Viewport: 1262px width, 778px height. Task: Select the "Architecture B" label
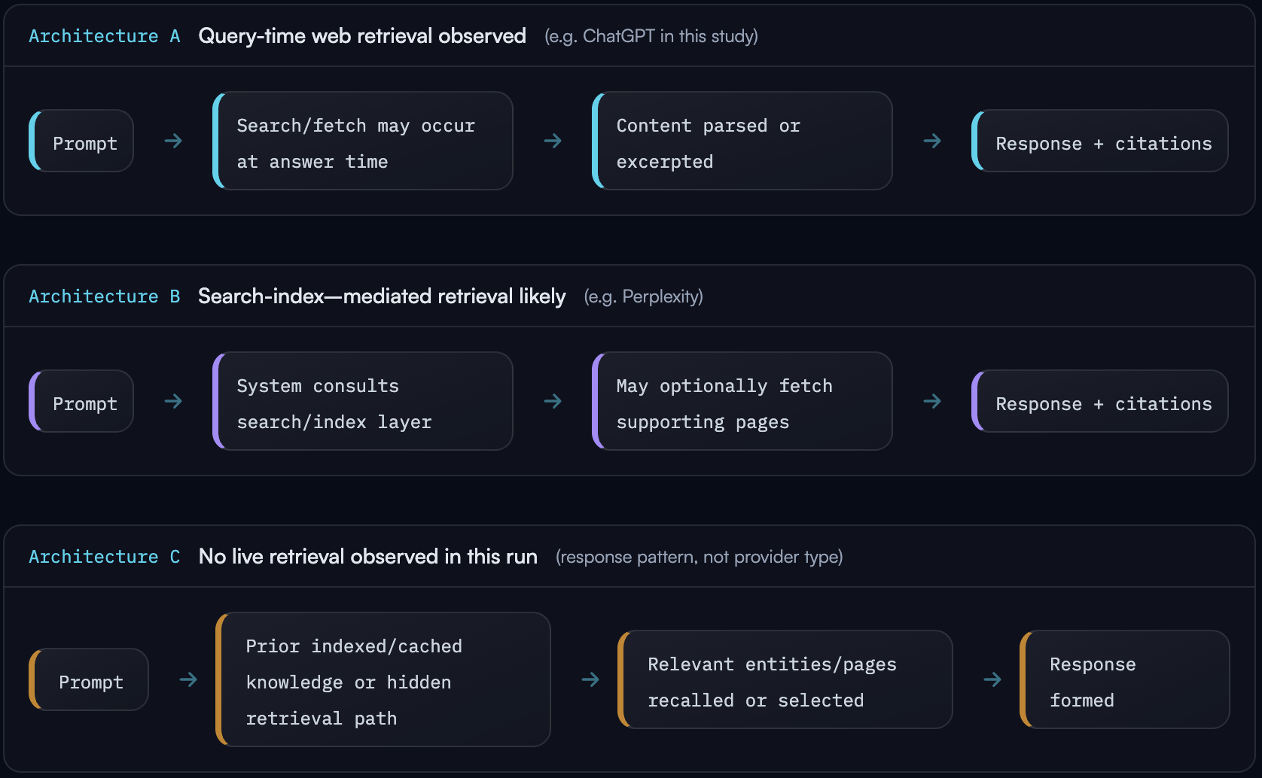pyautogui.click(x=104, y=296)
